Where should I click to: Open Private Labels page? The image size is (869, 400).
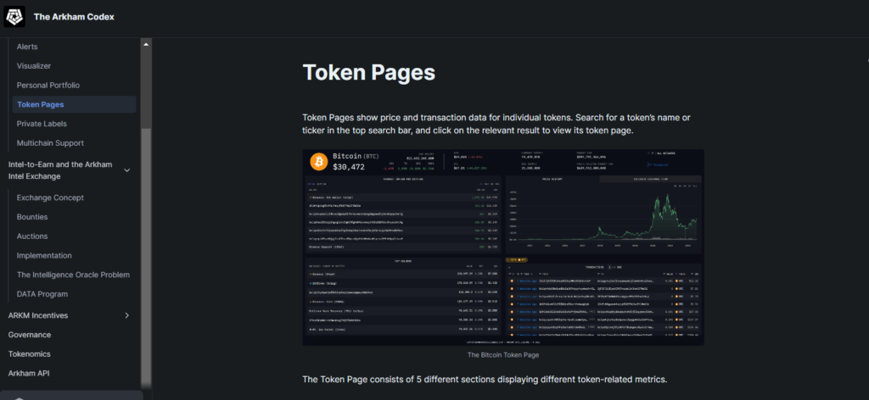point(42,124)
